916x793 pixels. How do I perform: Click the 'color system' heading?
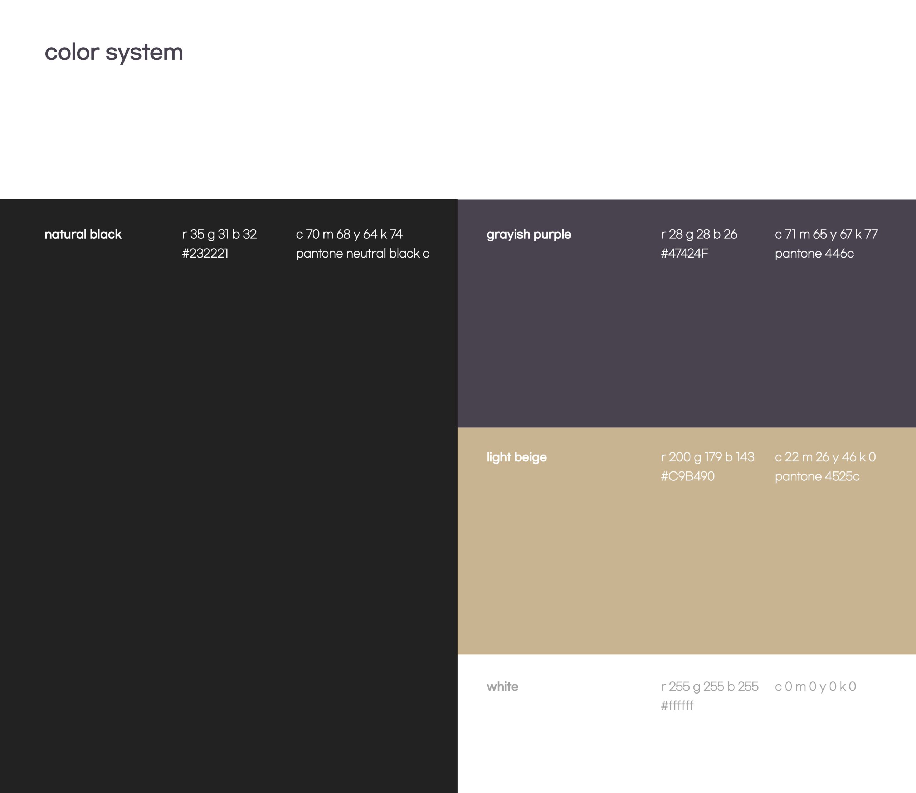[x=114, y=52]
